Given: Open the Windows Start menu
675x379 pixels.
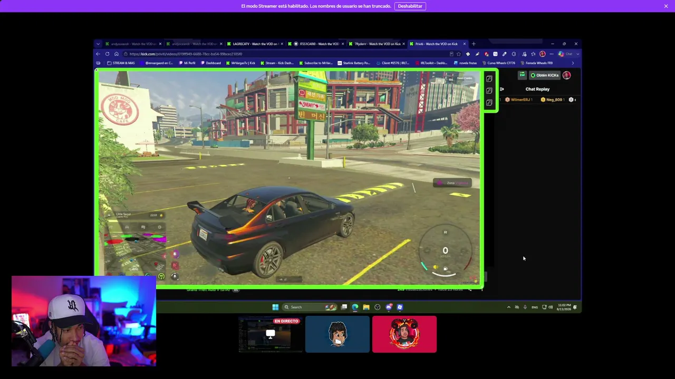Looking at the screenshot, I should [x=275, y=307].
